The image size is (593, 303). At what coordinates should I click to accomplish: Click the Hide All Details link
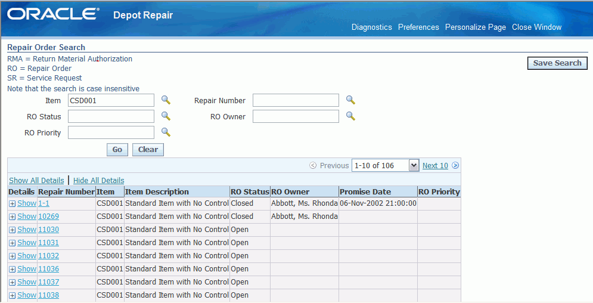point(99,181)
